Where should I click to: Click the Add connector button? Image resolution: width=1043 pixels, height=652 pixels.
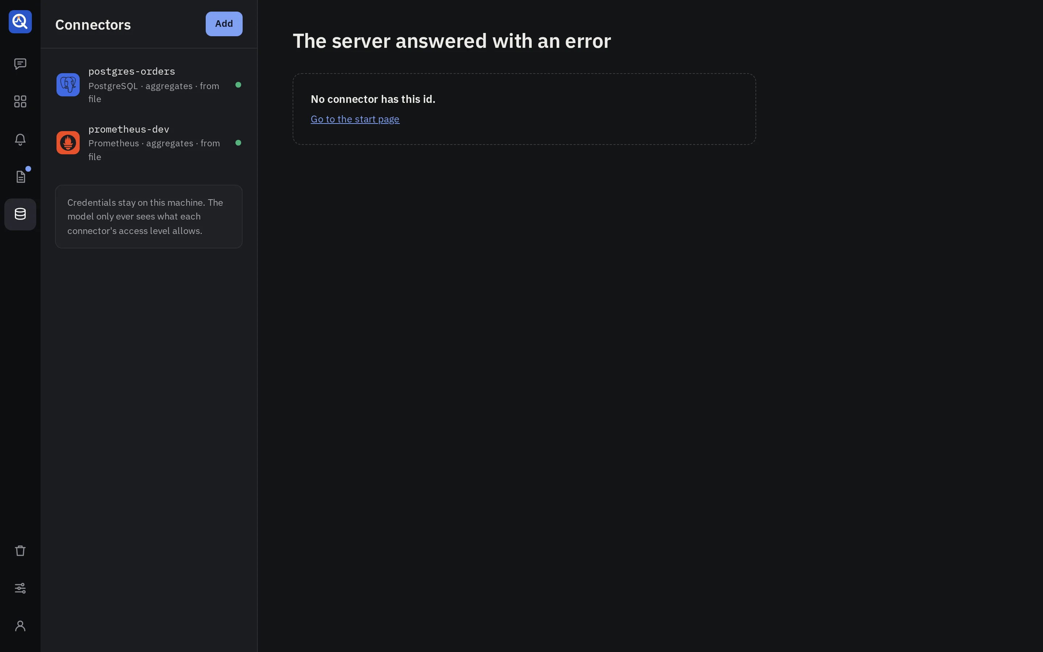[x=224, y=24]
